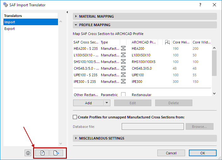
Task: Click the 55 core width value
Action: pos(195,75)
